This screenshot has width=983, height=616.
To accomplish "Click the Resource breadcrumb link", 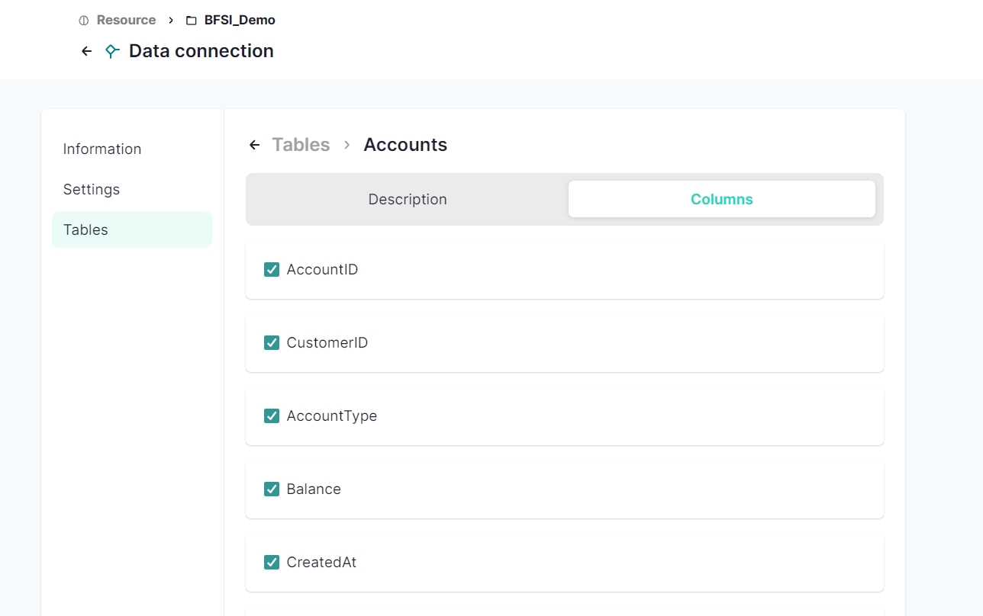I will 126,21.
